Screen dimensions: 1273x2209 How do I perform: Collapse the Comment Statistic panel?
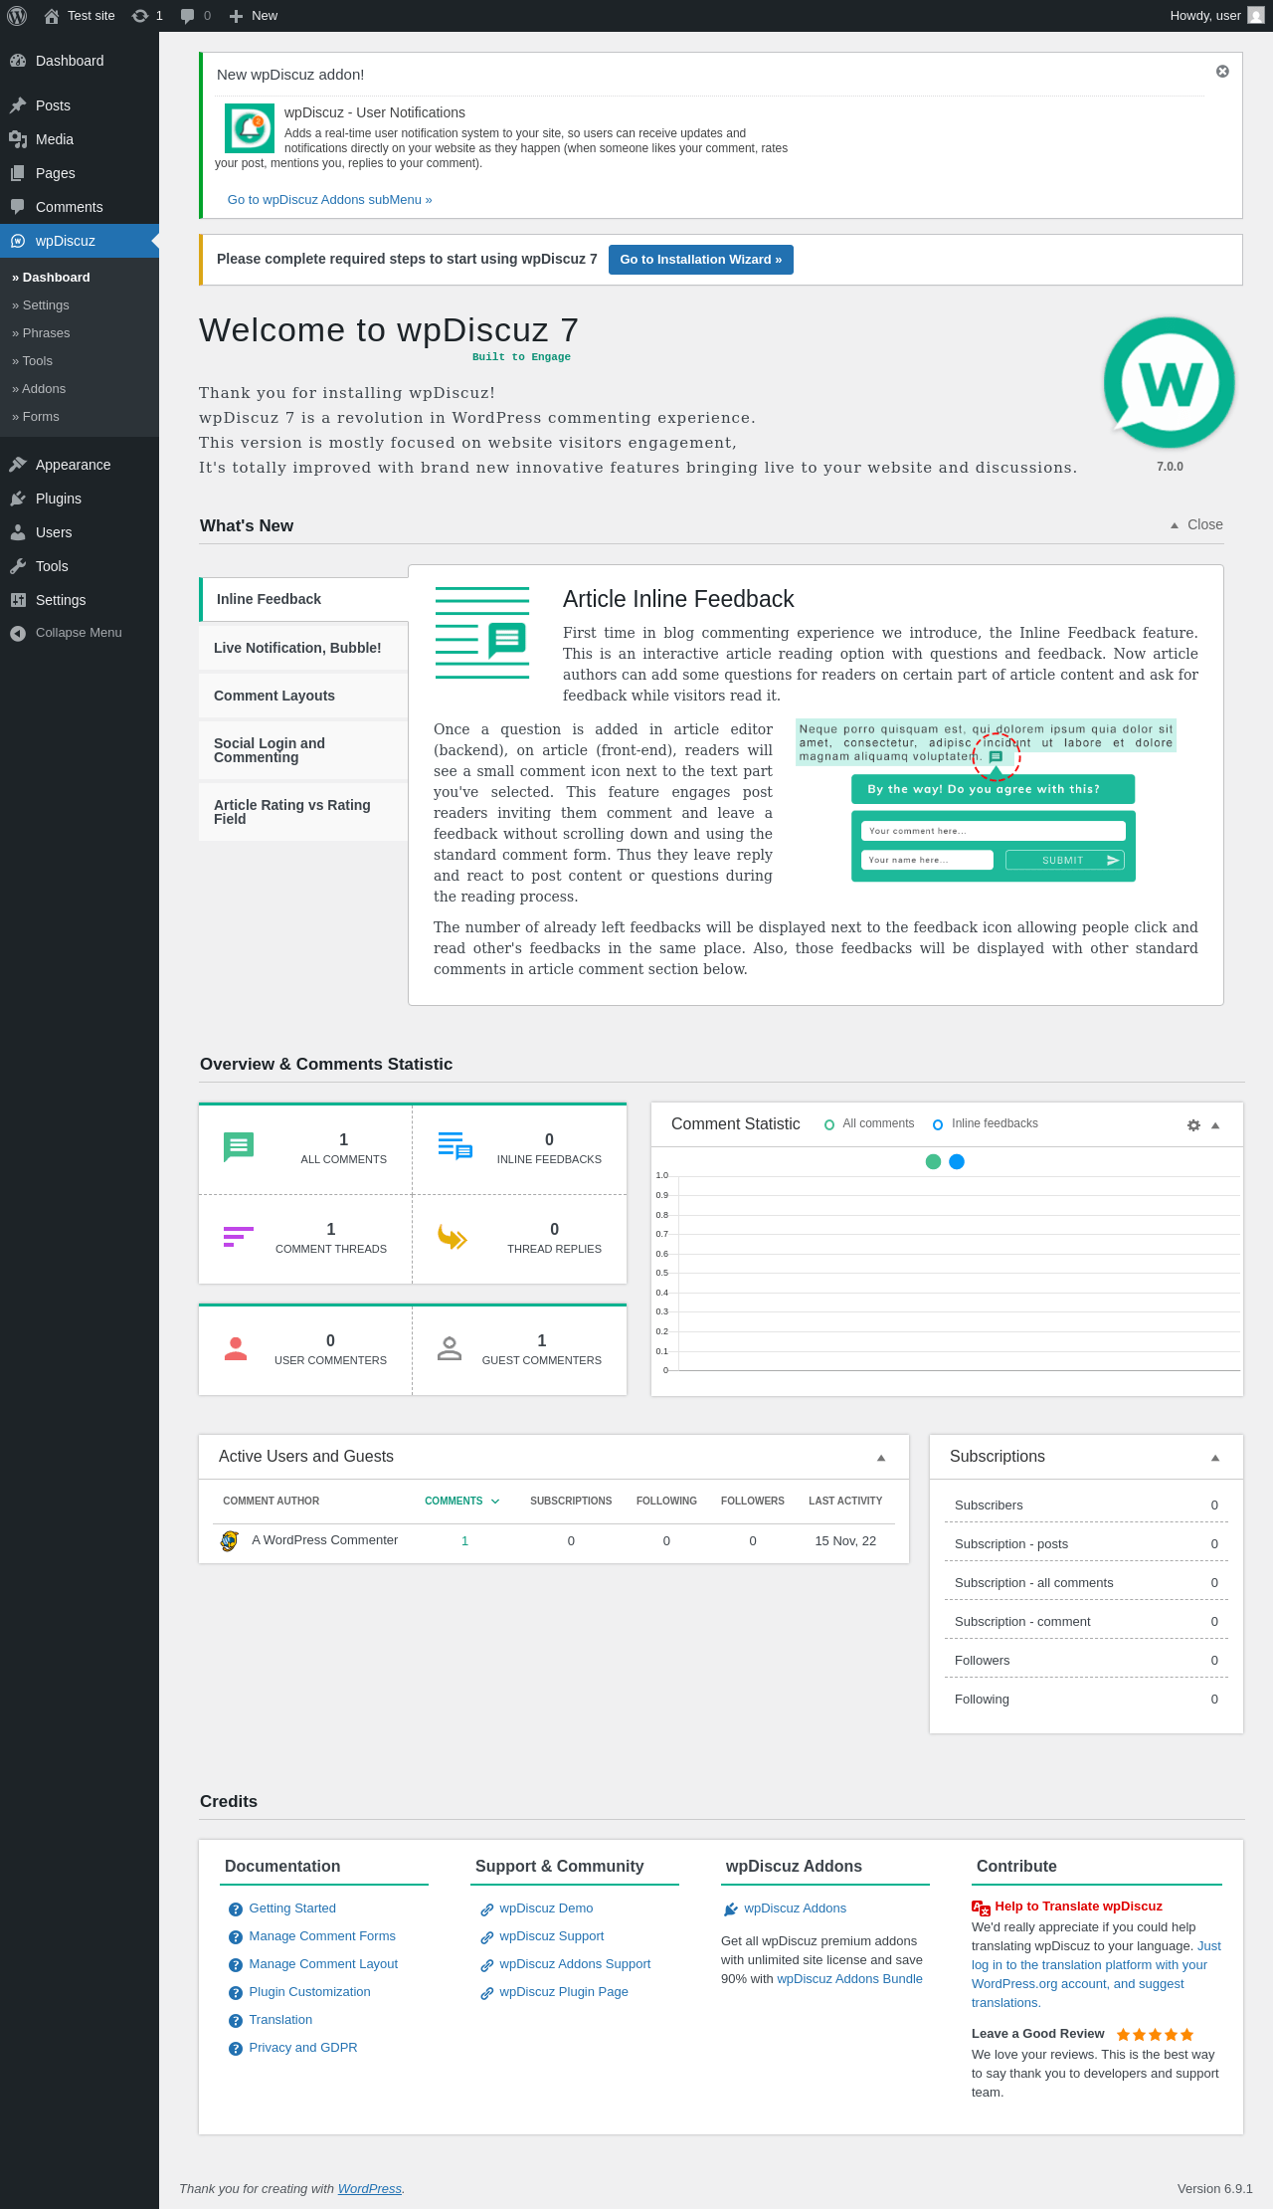point(1215,1125)
